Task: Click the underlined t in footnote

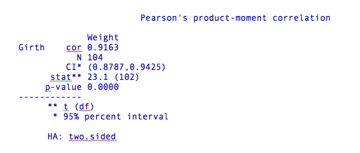Action: click(x=66, y=106)
